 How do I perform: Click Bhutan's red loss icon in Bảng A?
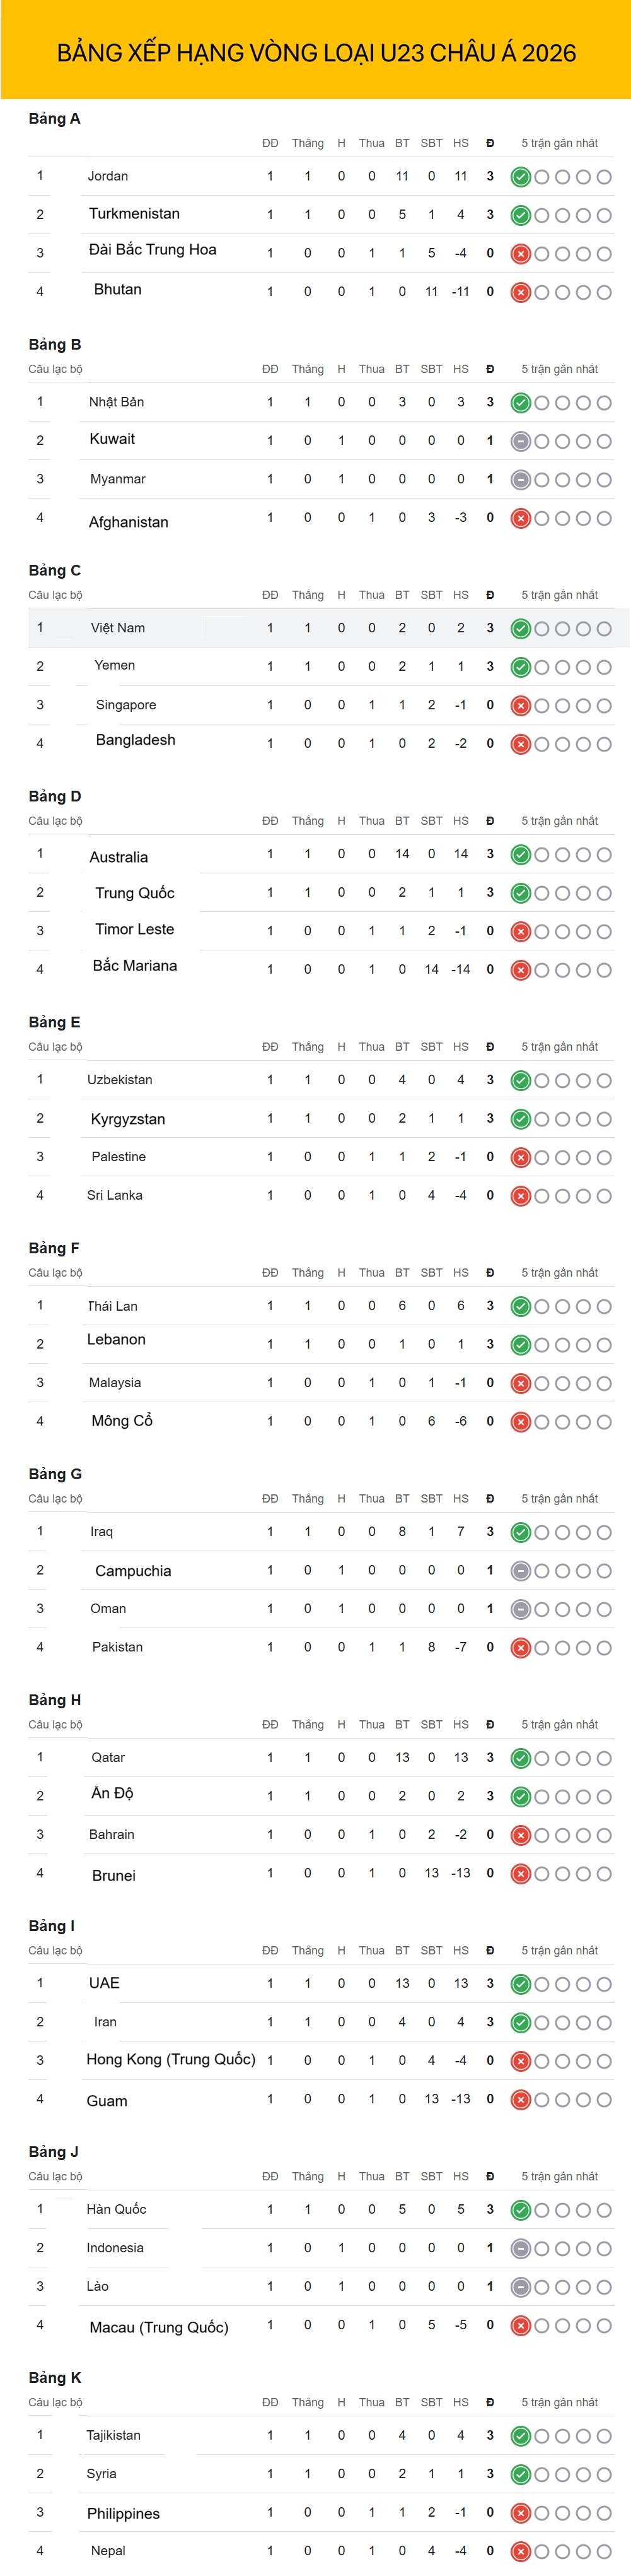coord(520,292)
